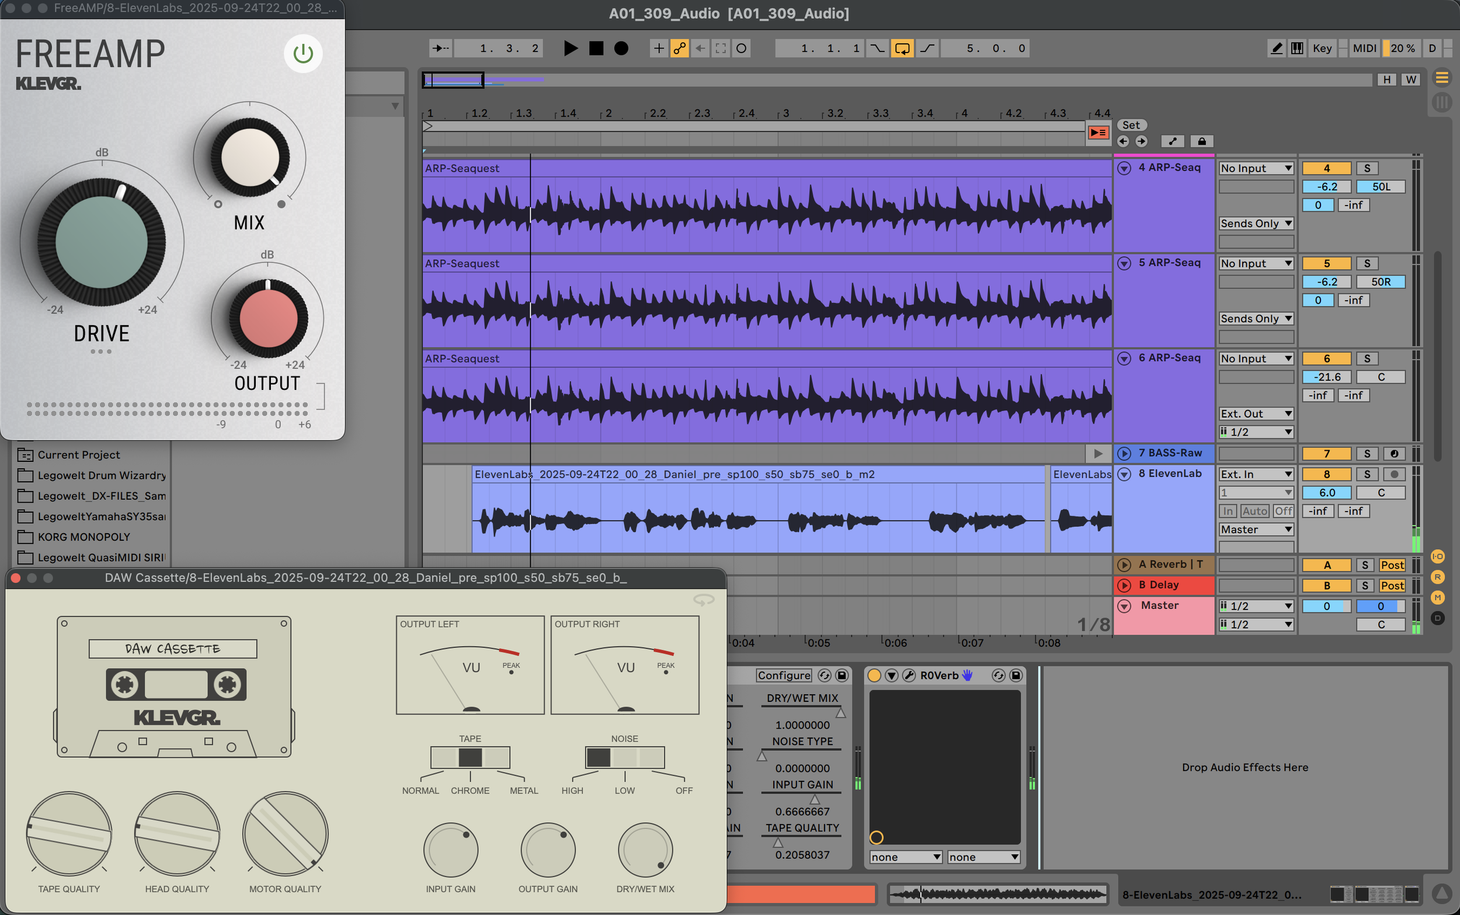Image resolution: width=1460 pixels, height=915 pixels.
Task: Solo track 4 ARP-Seaq
Action: pos(1366,168)
